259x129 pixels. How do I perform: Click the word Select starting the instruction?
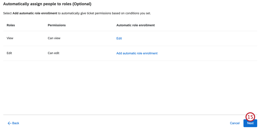pyautogui.click(x=7, y=13)
